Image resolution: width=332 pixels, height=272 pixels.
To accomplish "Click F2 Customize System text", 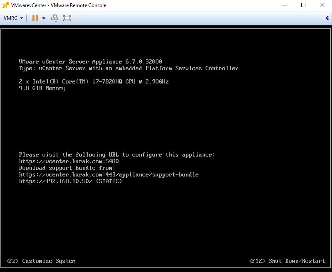I will tap(41, 261).
